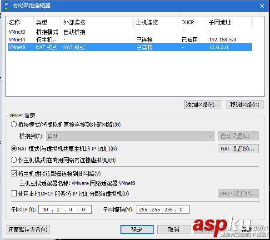This screenshot has width=270, height=240.
Task: Click 移除网络(O) button
Action: point(245,105)
